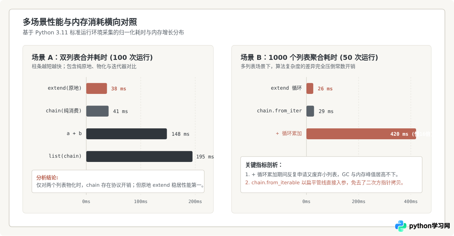Click the '分析结论:' heading
The height and width of the screenshot is (236, 454).
[x=47, y=178]
